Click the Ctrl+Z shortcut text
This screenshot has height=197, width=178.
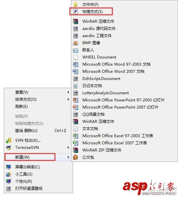[x=60, y=131]
